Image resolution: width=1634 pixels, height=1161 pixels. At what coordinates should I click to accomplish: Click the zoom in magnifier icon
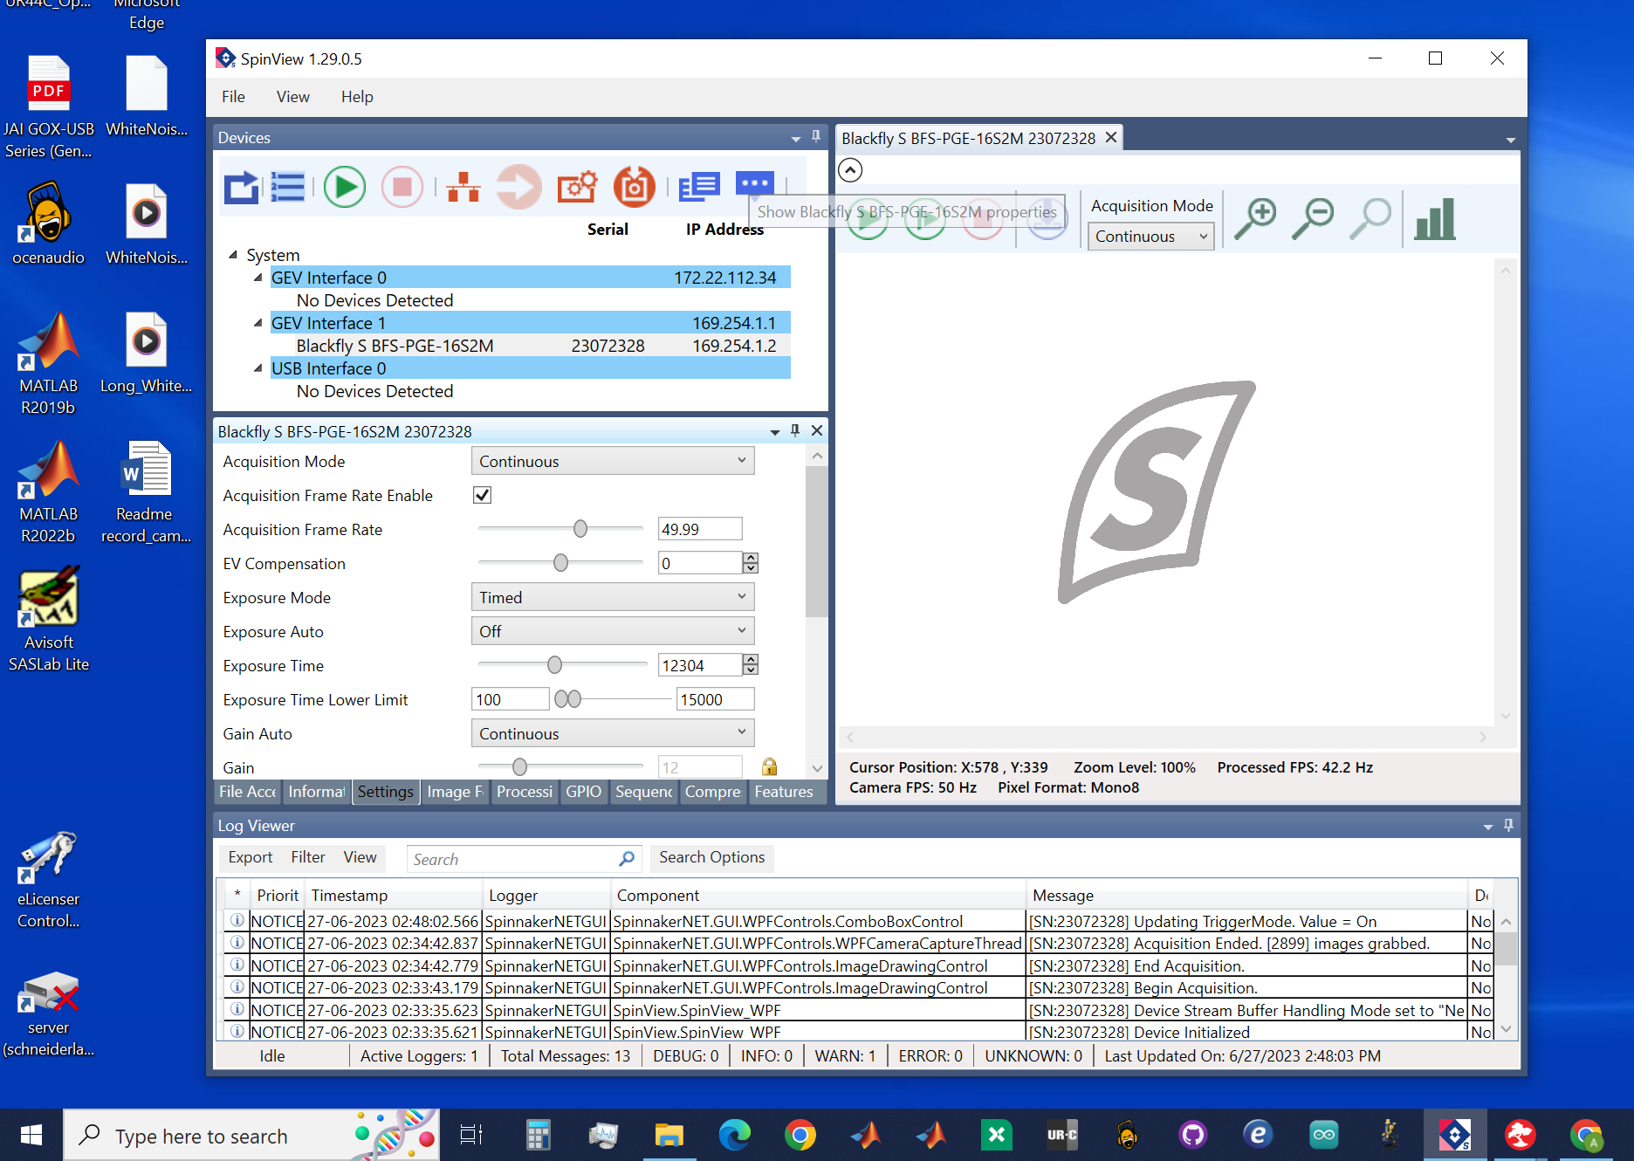tap(1256, 218)
